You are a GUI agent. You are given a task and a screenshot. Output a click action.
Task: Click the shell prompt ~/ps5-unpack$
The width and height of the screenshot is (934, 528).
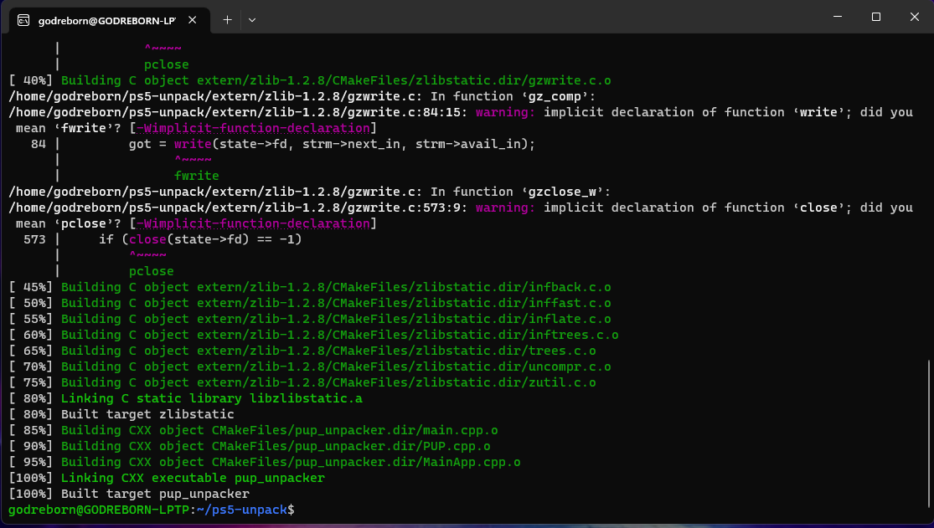[x=245, y=510]
